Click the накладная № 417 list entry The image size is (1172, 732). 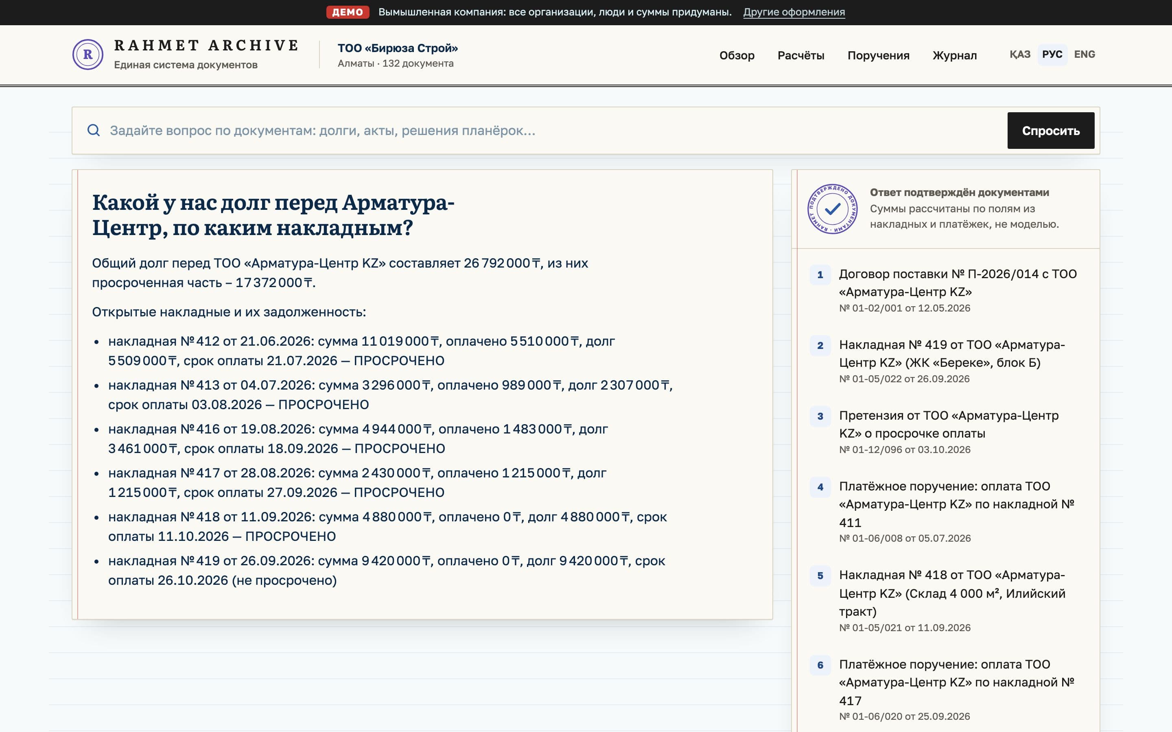(357, 483)
